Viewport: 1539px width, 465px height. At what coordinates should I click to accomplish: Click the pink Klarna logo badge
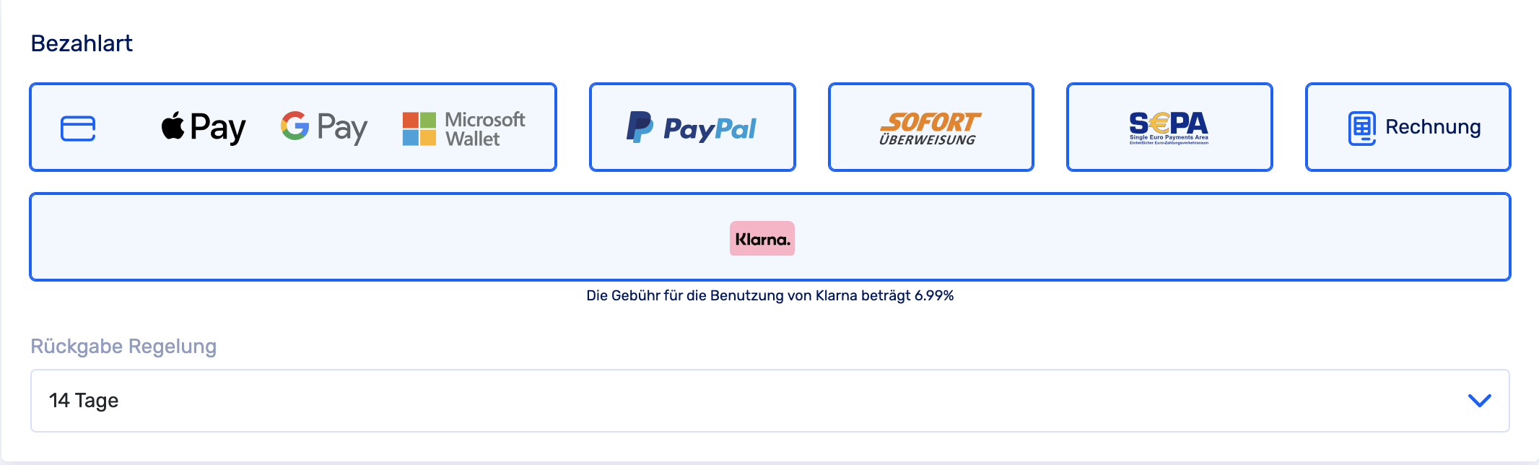[x=762, y=238]
